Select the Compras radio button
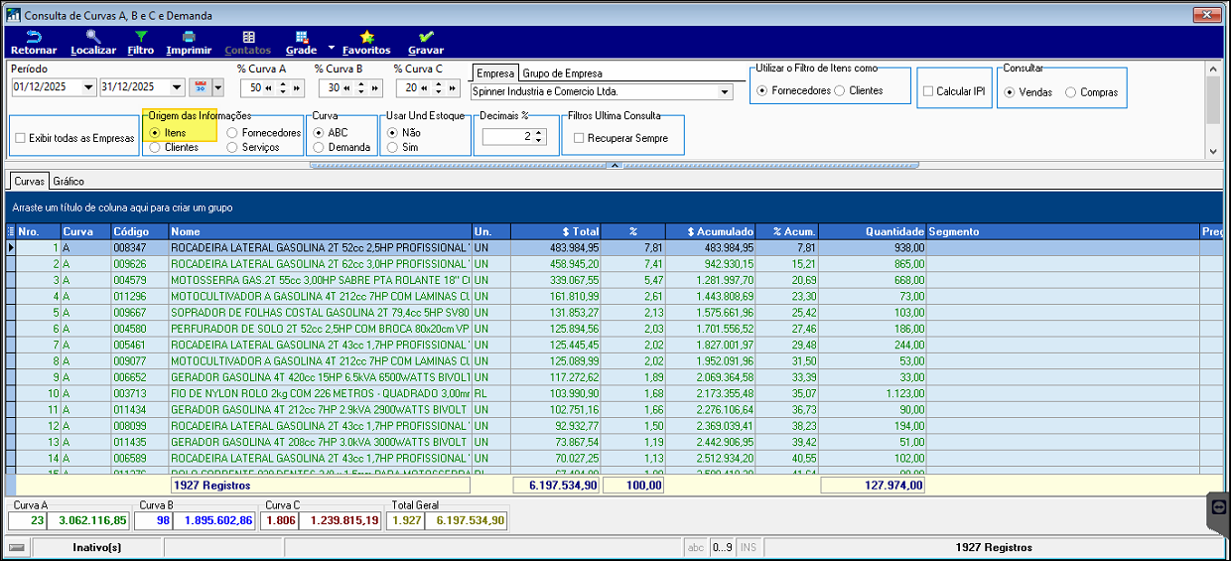Viewport: 1231px width, 561px height. coord(1070,92)
